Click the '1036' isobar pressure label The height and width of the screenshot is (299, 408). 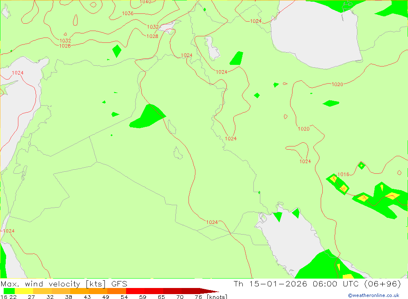[x=128, y=13]
